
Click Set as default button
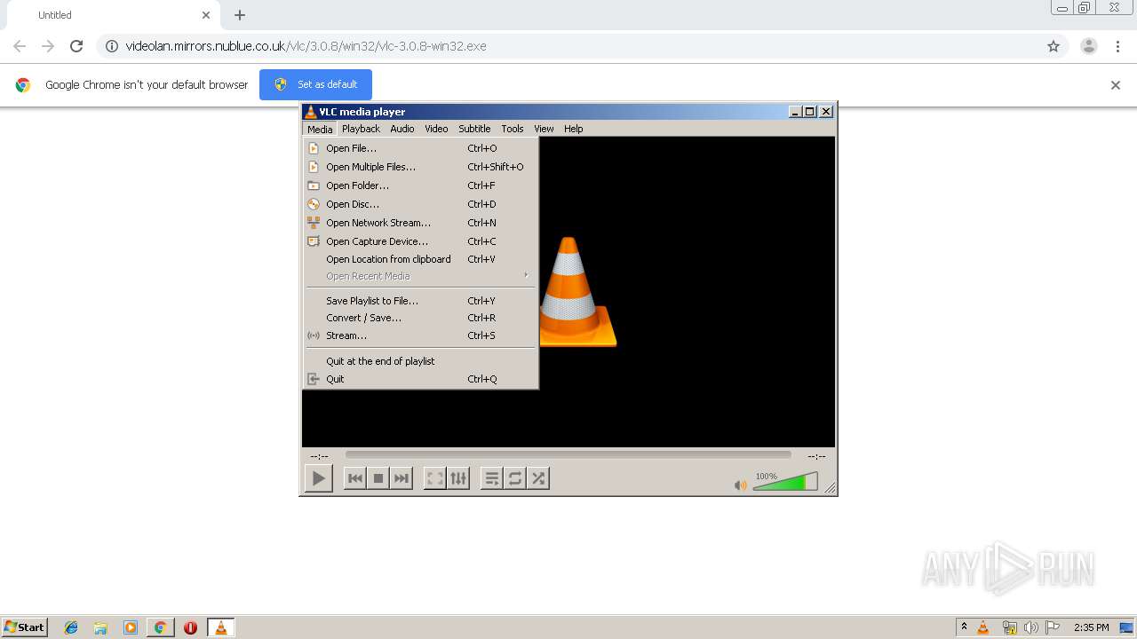coord(315,84)
